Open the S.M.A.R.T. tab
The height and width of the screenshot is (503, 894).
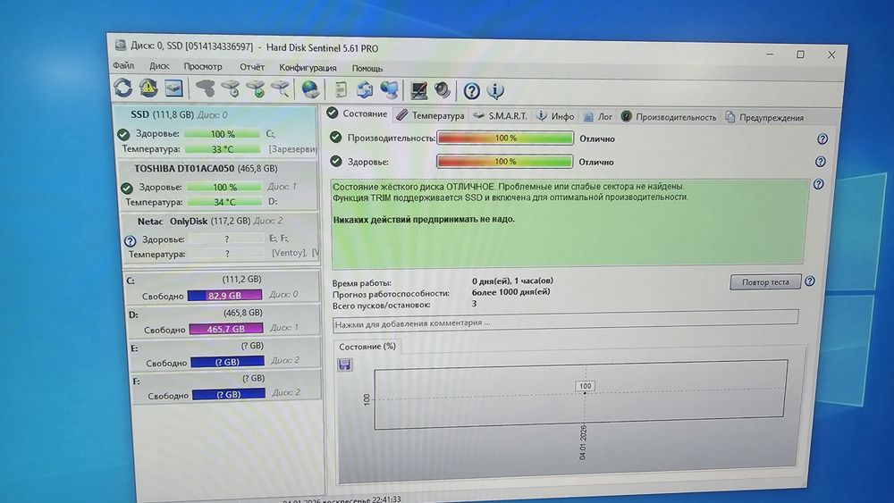(501, 116)
